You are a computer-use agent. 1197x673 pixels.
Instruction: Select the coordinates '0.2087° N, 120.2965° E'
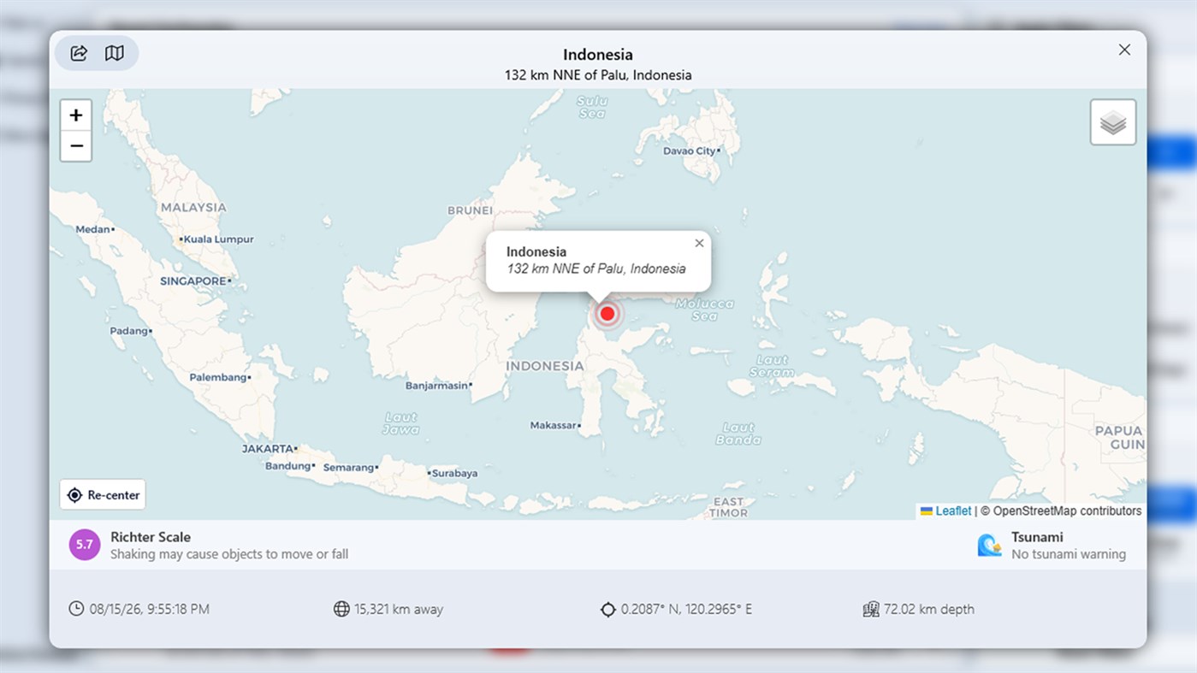pos(686,610)
